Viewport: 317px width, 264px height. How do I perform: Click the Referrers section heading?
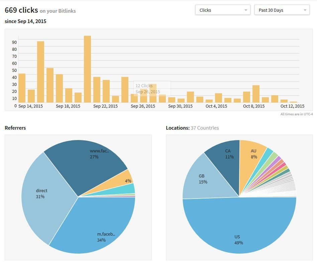click(x=15, y=128)
